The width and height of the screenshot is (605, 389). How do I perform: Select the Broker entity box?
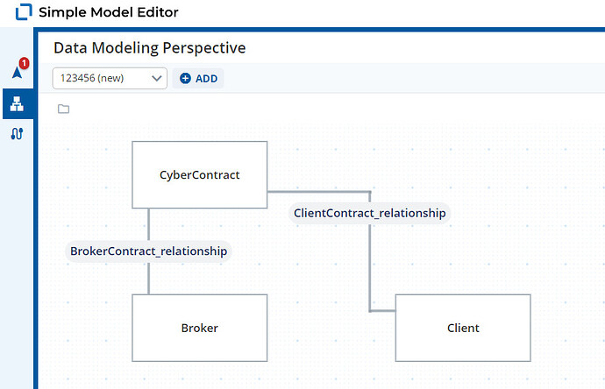tap(200, 328)
